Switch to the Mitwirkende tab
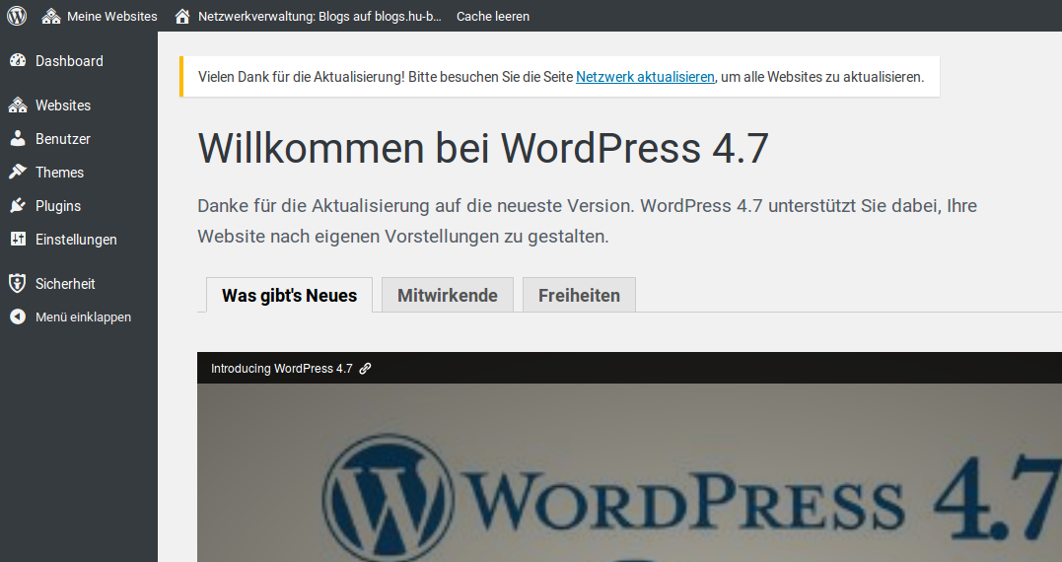This screenshot has height=562, width=1062. (x=448, y=295)
